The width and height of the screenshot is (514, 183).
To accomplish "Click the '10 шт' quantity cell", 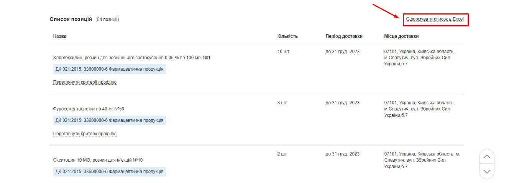I will [x=283, y=51].
